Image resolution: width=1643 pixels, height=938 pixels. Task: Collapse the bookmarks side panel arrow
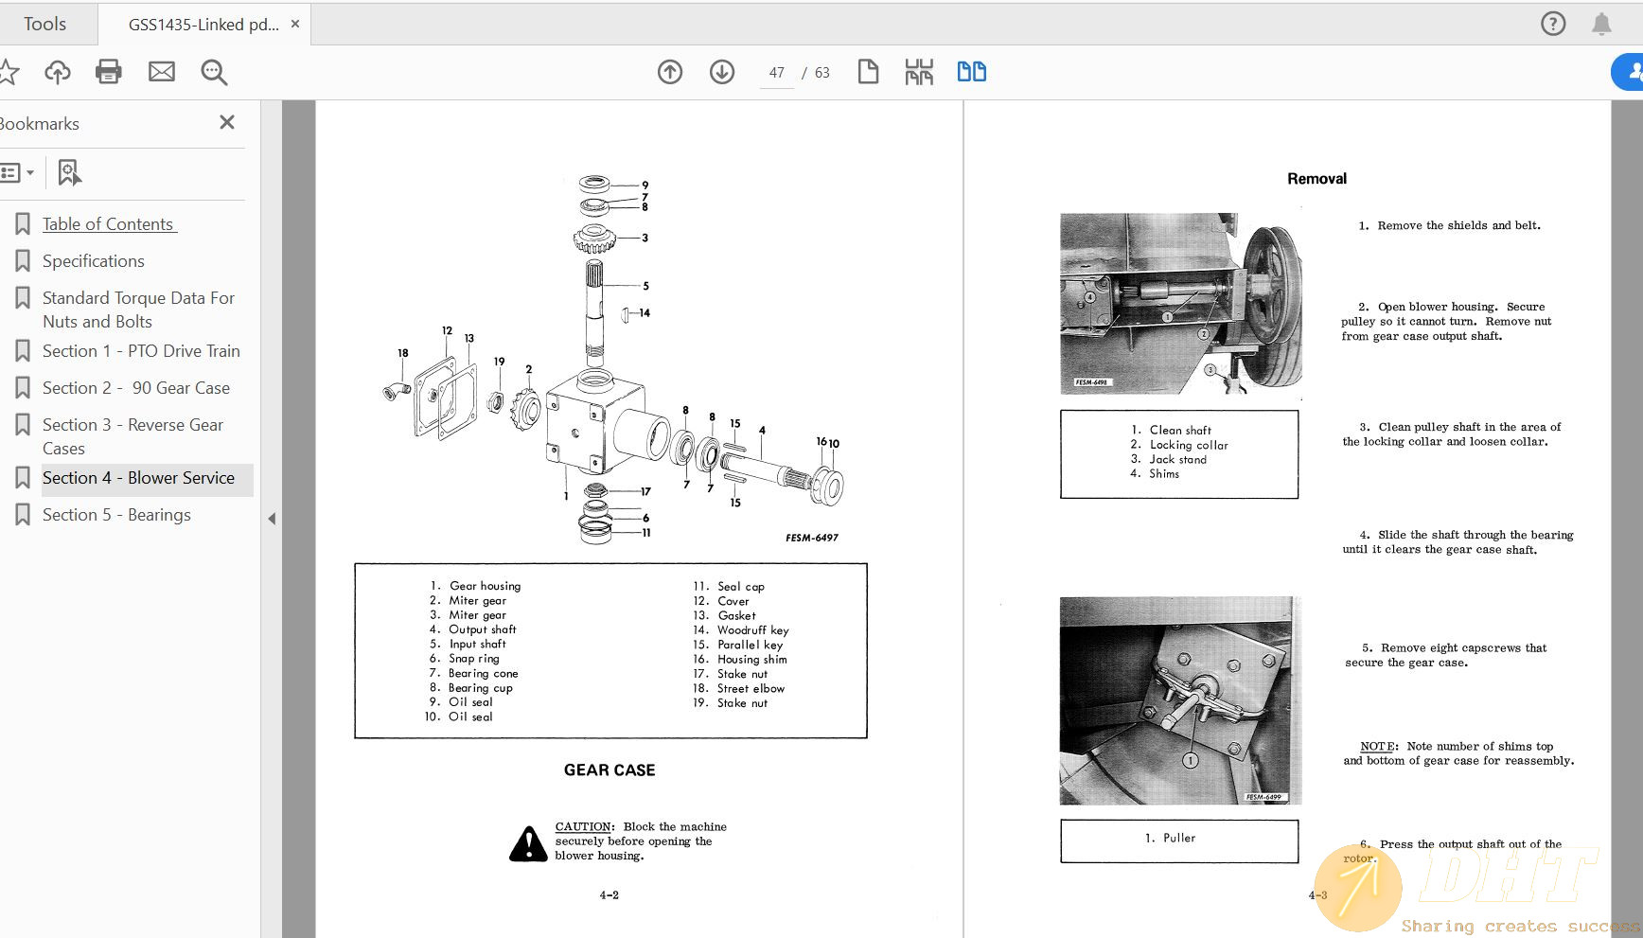[272, 519]
